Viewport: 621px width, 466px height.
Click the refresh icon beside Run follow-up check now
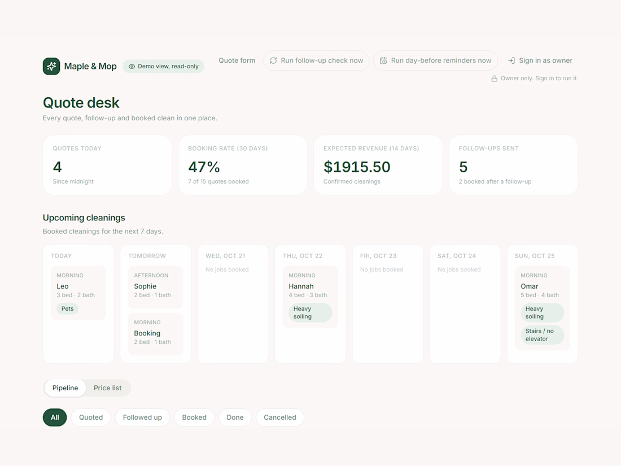coord(273,60)
